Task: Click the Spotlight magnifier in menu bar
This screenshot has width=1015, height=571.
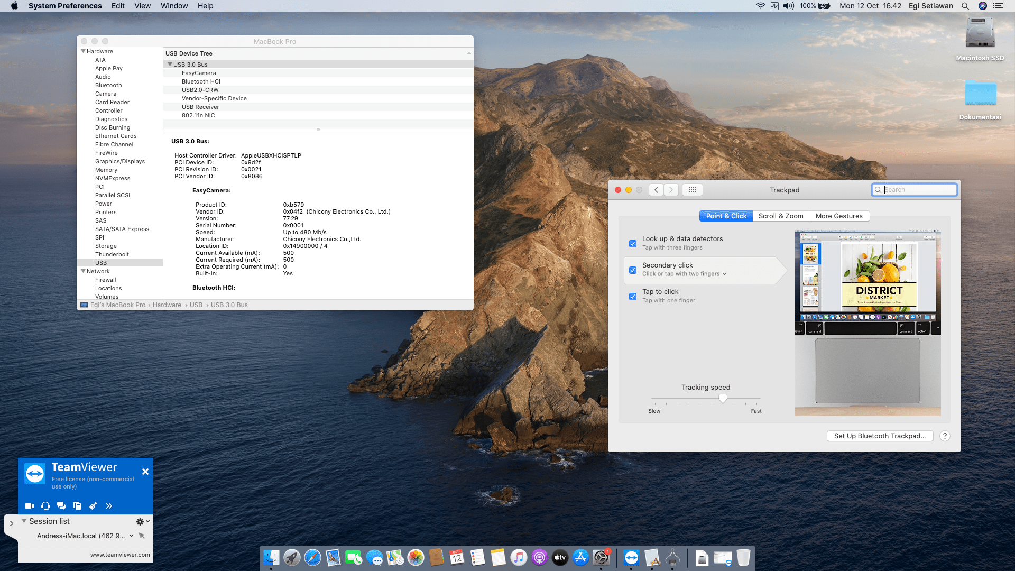Action: pos(965,6)
